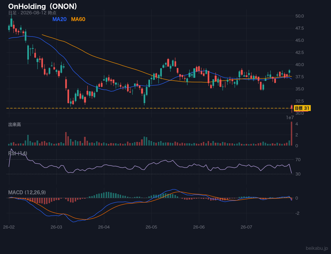Click the MA60 legend label
The width and height of the screenshot is (331, 254).
pyautogui.click(x=78, y=19)
